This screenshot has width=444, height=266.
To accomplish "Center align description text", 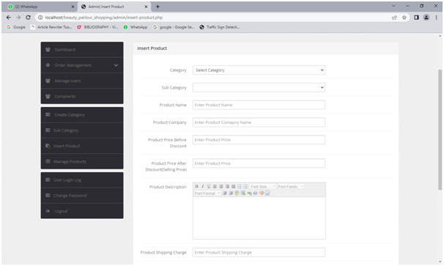I will click(221, 186).
